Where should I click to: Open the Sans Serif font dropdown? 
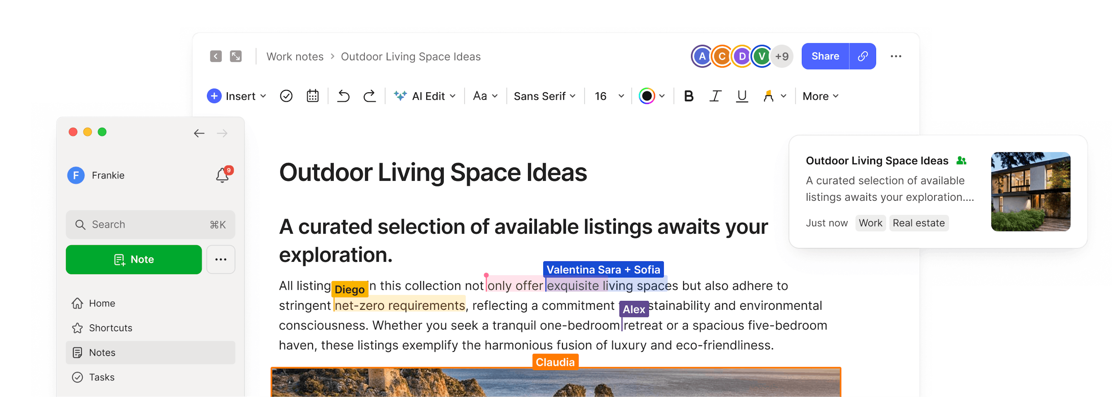544,96
